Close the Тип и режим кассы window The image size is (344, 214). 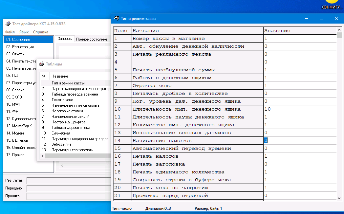tap(336, 19)
